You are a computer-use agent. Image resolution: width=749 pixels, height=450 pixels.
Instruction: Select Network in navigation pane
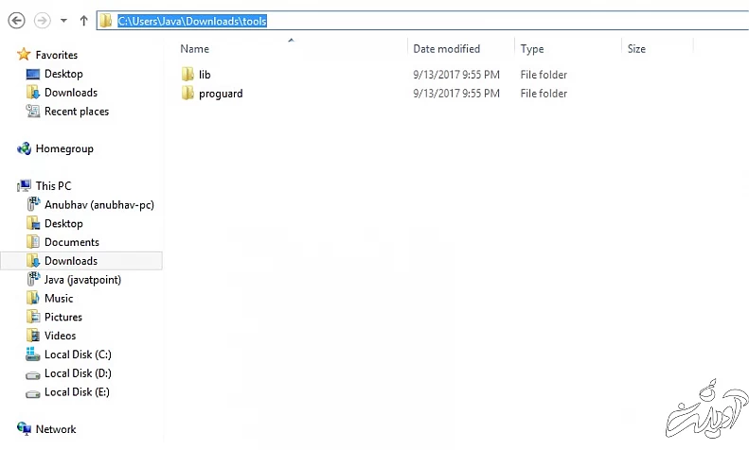click(55, 429)
